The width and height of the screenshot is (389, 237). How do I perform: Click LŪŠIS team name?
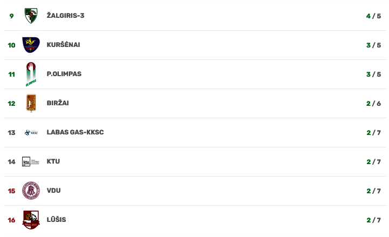pos(56,219)
